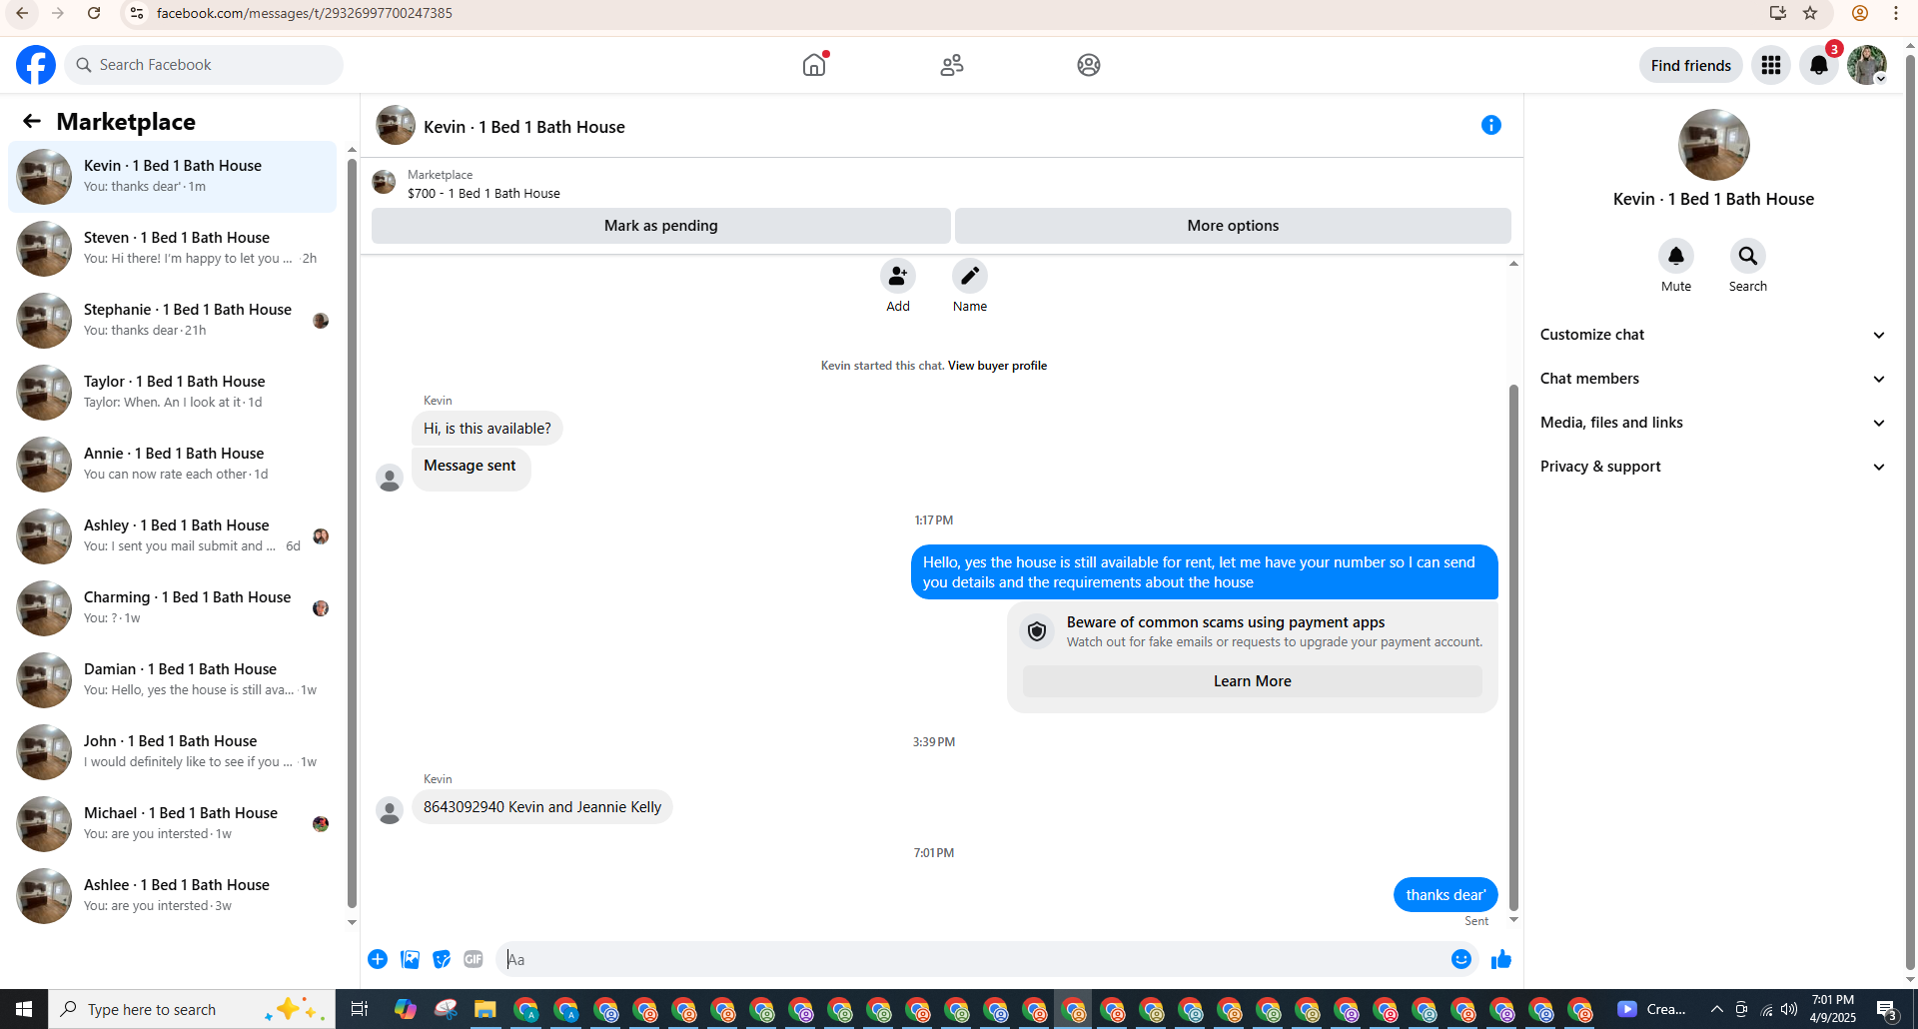Expand Chat members section
This screenshot has height=1029, width=1918.
tap(1712, 379)
